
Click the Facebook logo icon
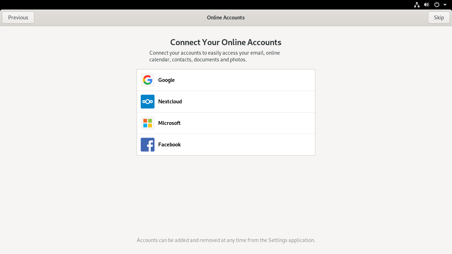click(x=148, y=145)
